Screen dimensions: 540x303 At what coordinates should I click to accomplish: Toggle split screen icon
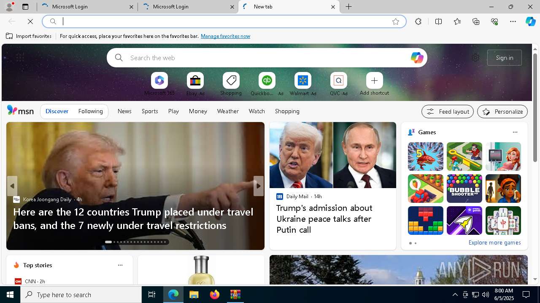(438, 21)
